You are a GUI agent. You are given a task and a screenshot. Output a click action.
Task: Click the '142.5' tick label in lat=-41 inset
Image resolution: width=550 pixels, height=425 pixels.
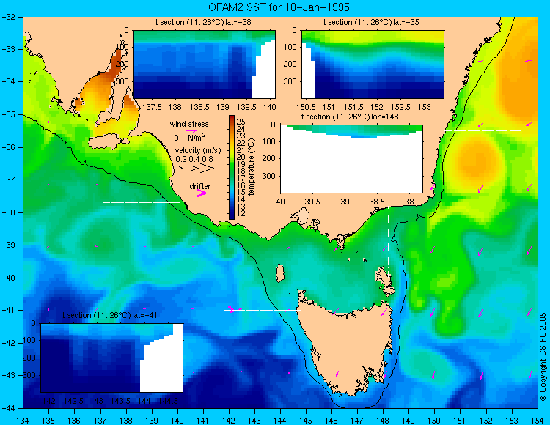pyautogui.click(x=73, y=401)
